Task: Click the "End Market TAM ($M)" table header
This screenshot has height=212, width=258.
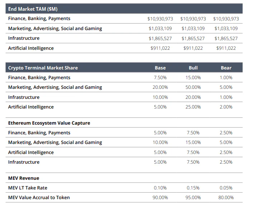Action: point(33,9)
